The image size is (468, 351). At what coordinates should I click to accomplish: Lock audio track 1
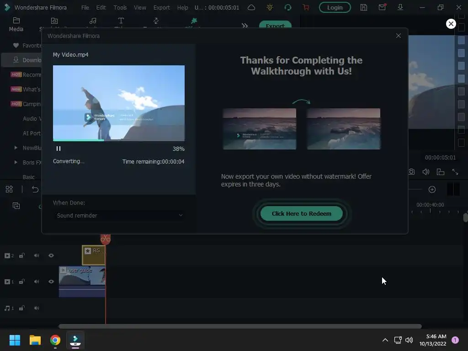pyautogui.click(x=22, y=308)
